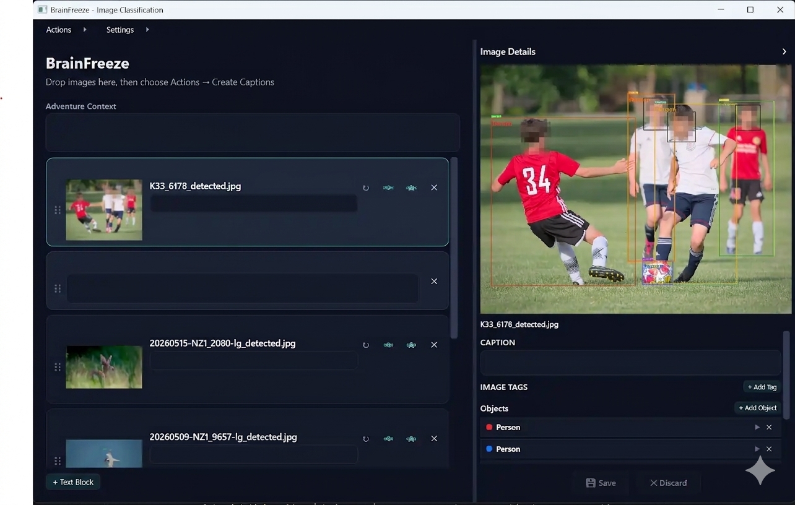Click the left teal icon on K33_6178_detected.jpg row
This screenshot has height=505, width=795.
click(x=388, y=188)
